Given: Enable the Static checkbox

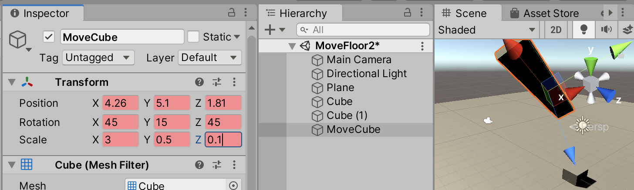Looking at the screenshot, I should coord(193,37).
